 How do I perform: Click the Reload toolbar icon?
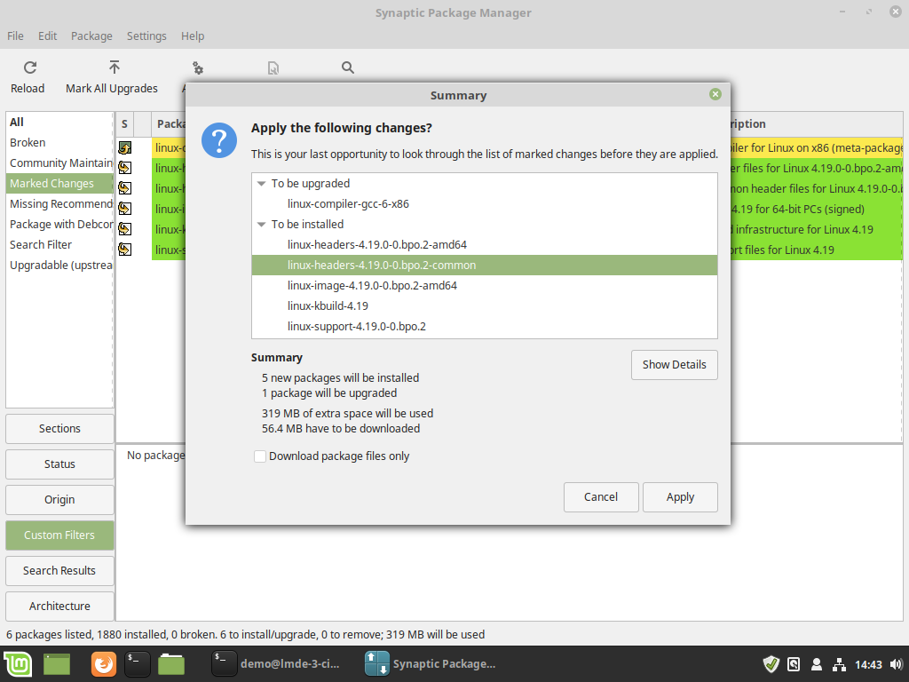30,67
